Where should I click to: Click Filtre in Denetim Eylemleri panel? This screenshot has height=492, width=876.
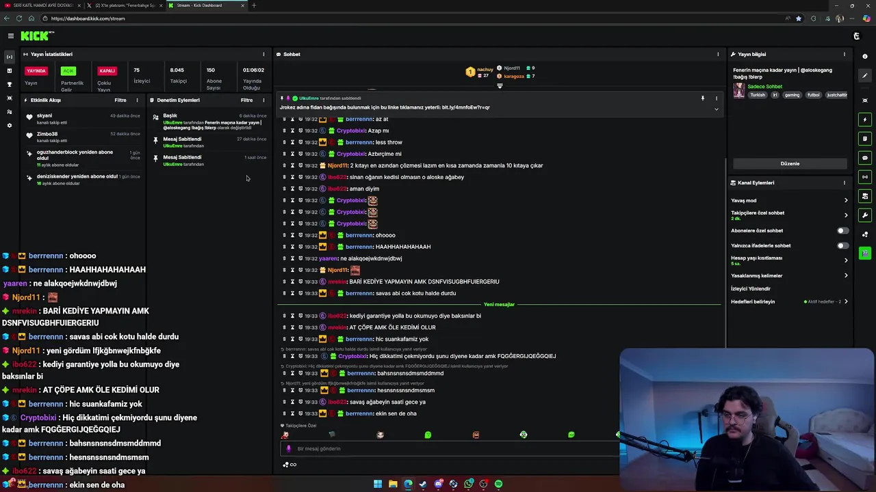pos(247,100)
